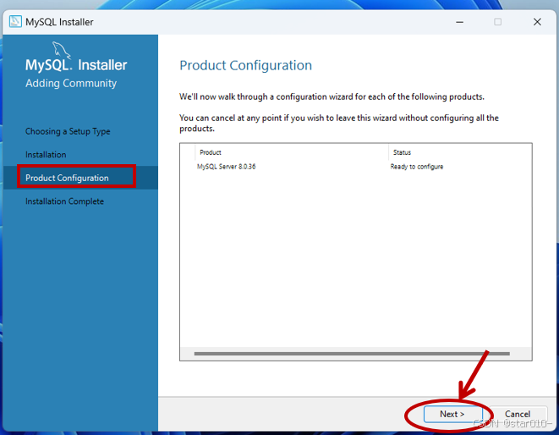Click the Product Configuration page heading
The height and width of the screenshot is (435, 559).
coord(245,66)
